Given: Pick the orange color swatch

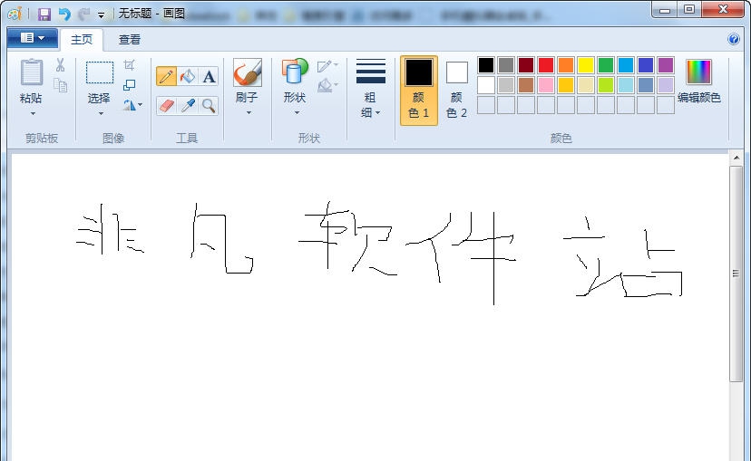Looking at the screenshot, I should 566,65.
